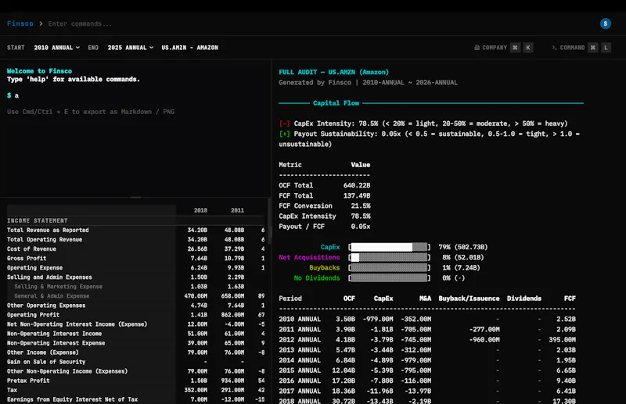Select the 'Other Income (Expense)' row
626x404 pixels.
(135, 352)
